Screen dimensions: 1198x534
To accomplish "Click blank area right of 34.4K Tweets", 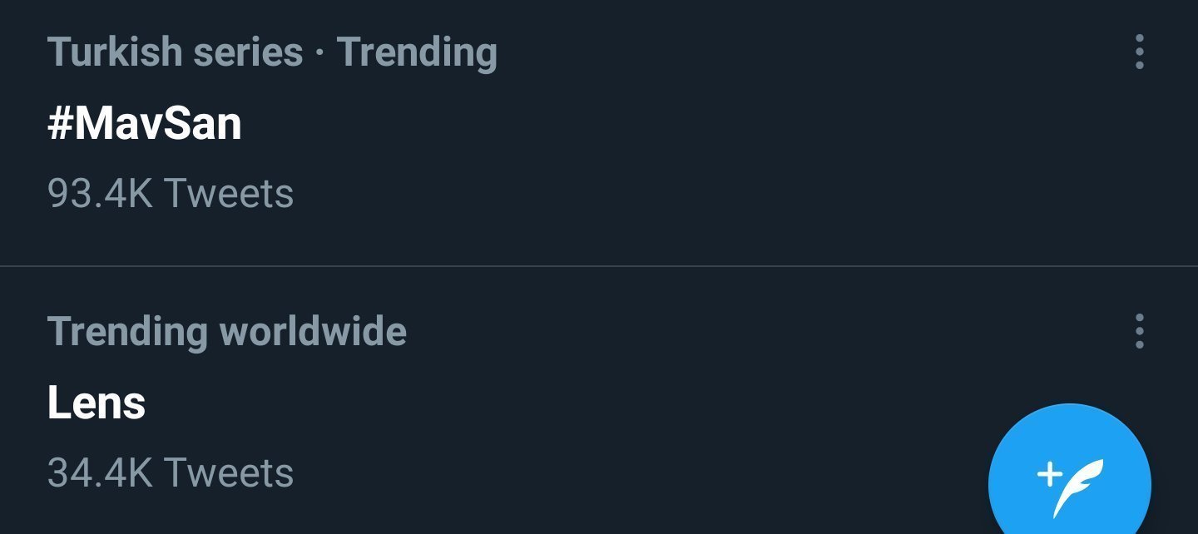I will pyautogui.click(x=582, y=472).
